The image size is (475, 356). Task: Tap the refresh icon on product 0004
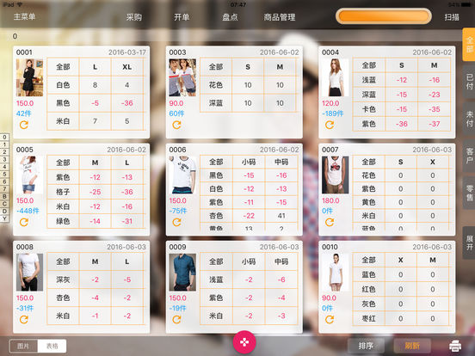click(330, 125)
